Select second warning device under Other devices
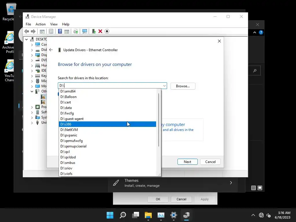Image resolution: width=296 pixels, height=222 pixels. [43, 102]
